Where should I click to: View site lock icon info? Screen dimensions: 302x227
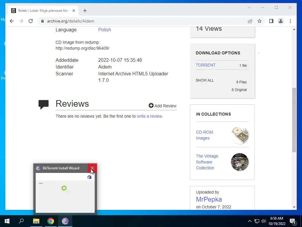[42, 21]
